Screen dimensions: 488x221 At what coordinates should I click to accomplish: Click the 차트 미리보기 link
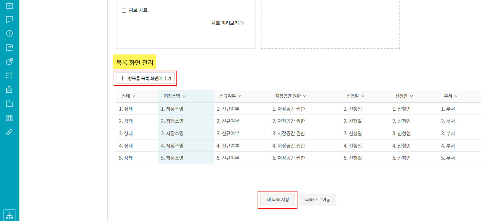[225, 23]
